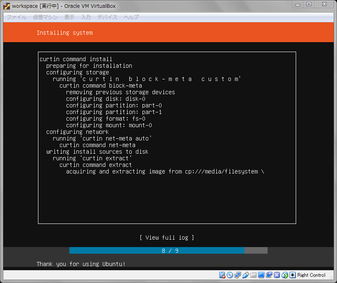Viewport: 337px width, 283px height.
Task: Click 'configuring disk: disk-0' line
Action: [x=106, y=99]
